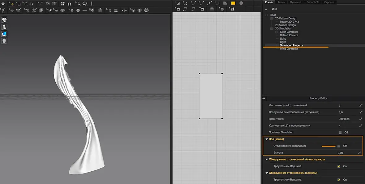This screenshot has width=365, height=184.
Task: Click the walking avatar icon in toolbar
Action: pyautogui.click(x=3, y=11)
